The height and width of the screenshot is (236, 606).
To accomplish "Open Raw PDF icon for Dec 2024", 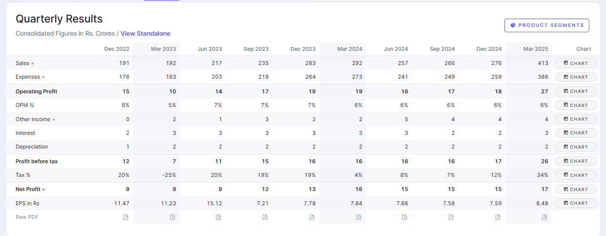I will click(x=498, y=217).
